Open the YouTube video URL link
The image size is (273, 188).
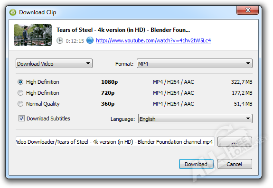[x=153, y=40]
